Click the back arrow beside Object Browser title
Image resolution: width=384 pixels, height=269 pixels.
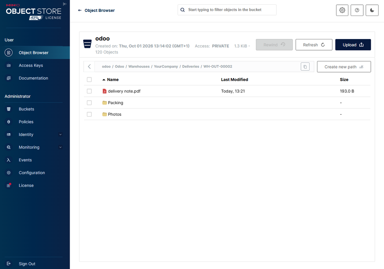[x=80, y=10]
